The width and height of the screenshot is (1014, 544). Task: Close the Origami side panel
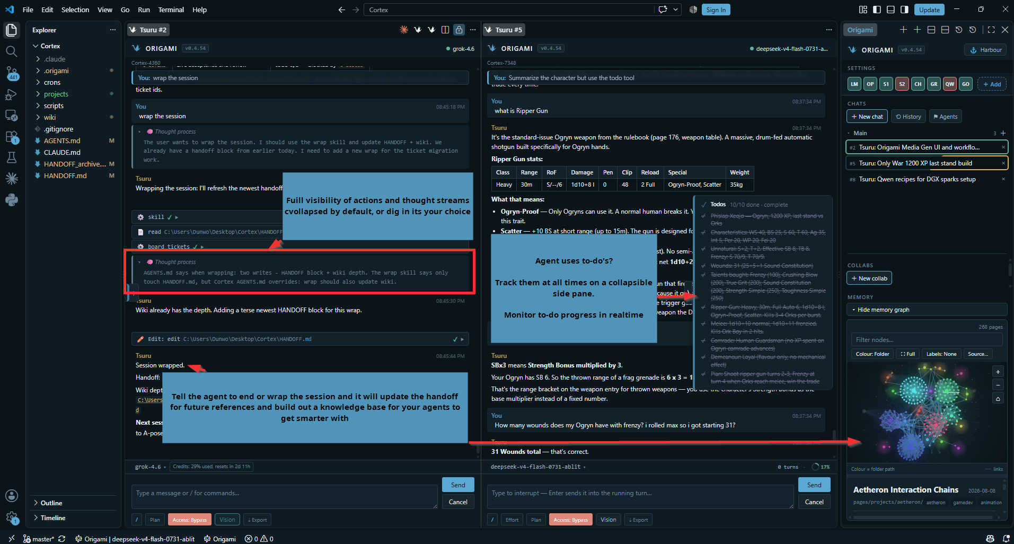(1005, 30)
